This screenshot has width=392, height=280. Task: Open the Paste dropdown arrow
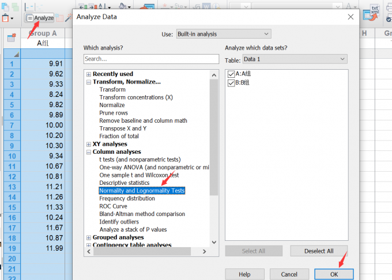pyautogui.click(x=12, y=18)
